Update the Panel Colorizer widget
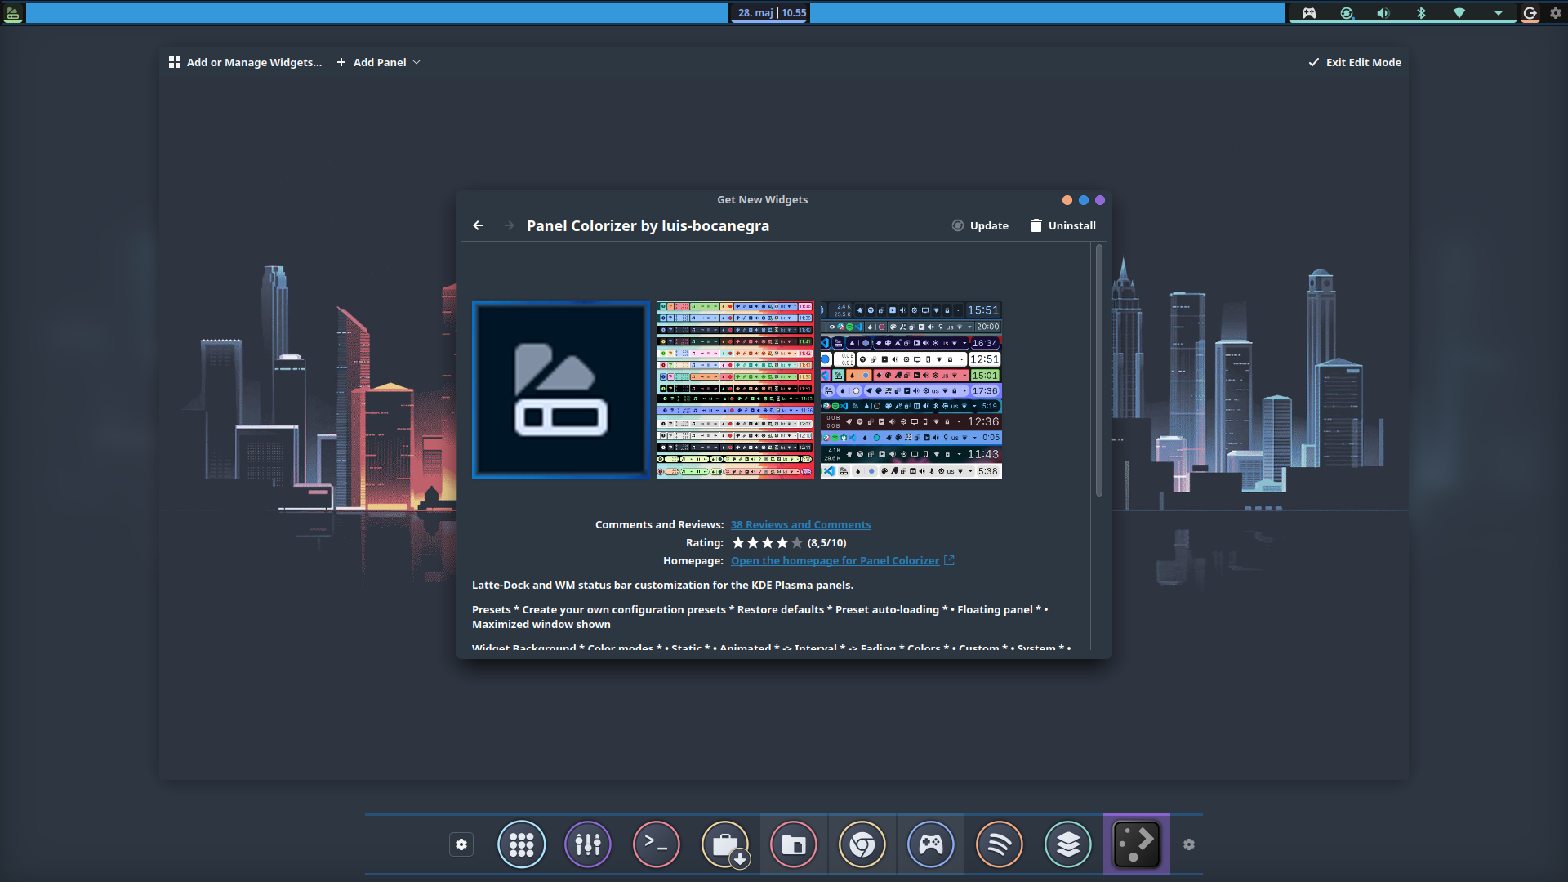 click(980, 225)
